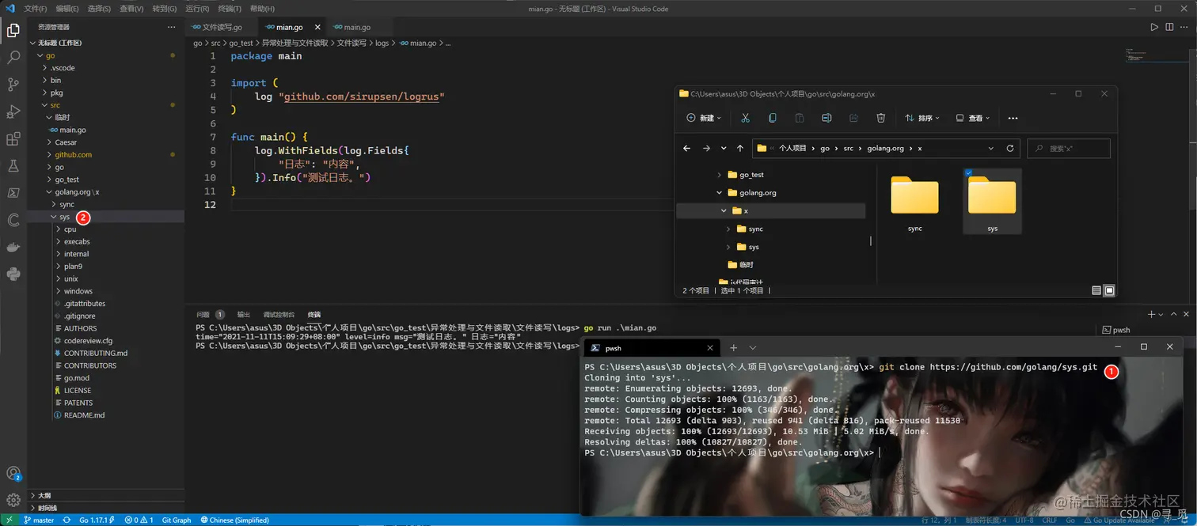Click the src breadcrumb in File Explorer address
The image size is (1197, 526).
(848, 148)
